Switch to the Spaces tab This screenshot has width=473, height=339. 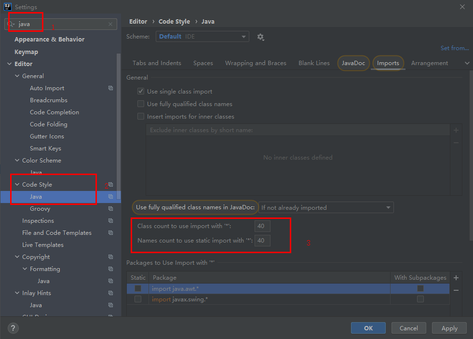pyautogui.click(x=203, y=63)
